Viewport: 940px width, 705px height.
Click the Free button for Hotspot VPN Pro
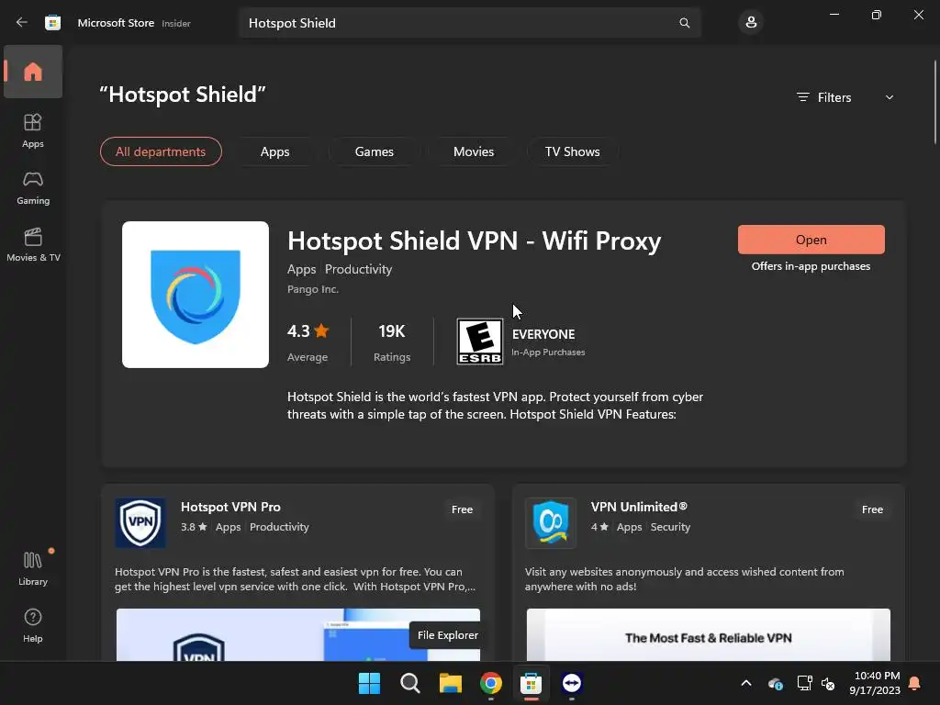click(x=463, y=509)
